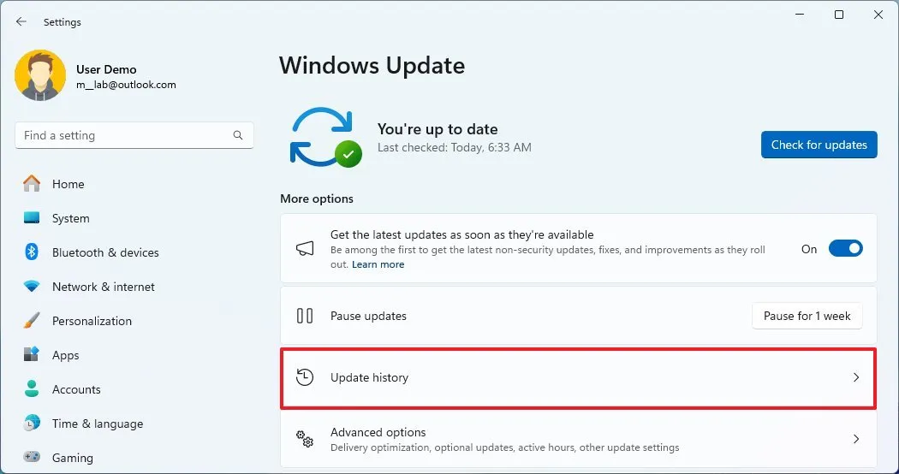
Task: Maximize the Settings window
Action: tap(839, 15)
